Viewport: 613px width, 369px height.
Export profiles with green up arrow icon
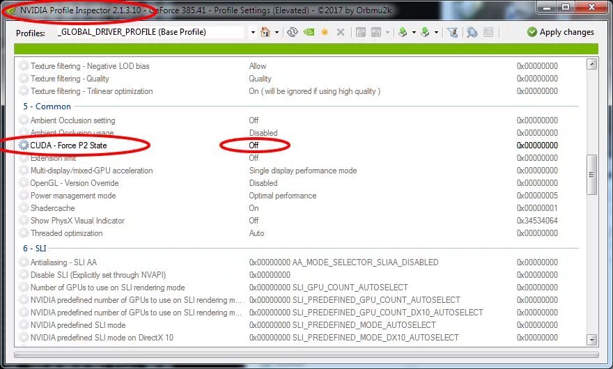click(x=403, y=32)
